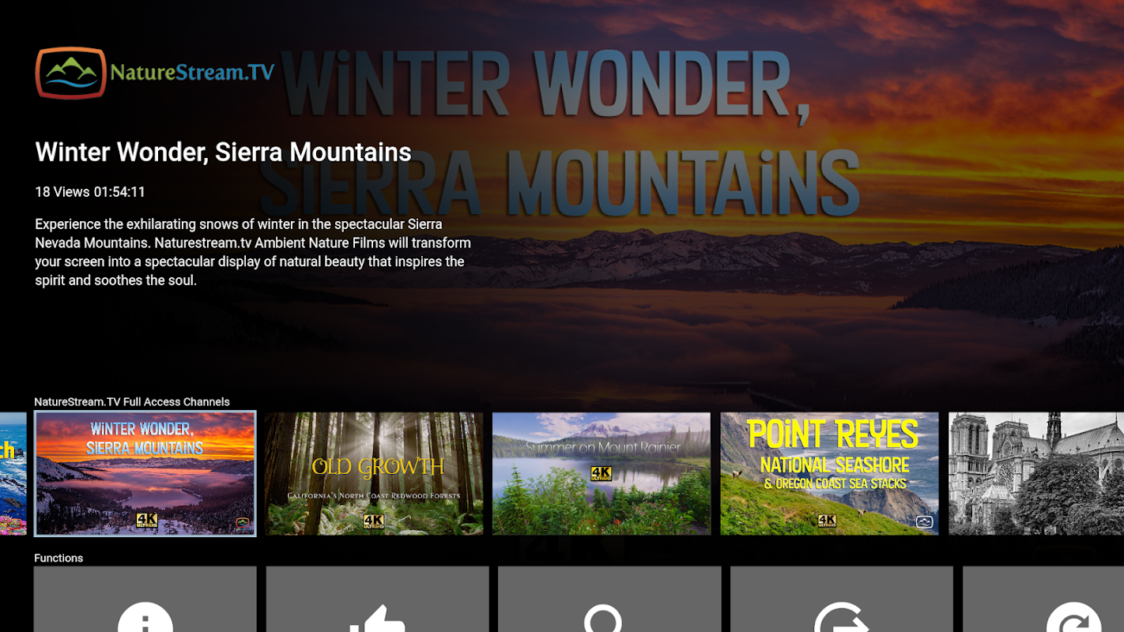Select the black-and-white cathedral thumbnail
The height and width of the screenshot is (632, 1124).
click(x=1036, y=474)
